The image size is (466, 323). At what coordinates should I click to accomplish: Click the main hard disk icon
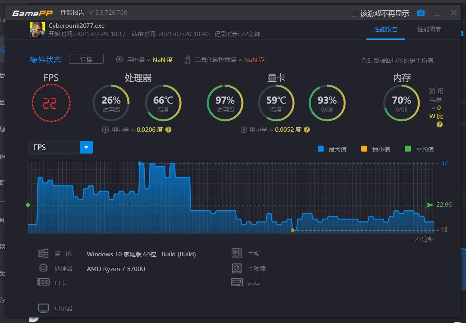pyautogui.click(x=237, y=269)
